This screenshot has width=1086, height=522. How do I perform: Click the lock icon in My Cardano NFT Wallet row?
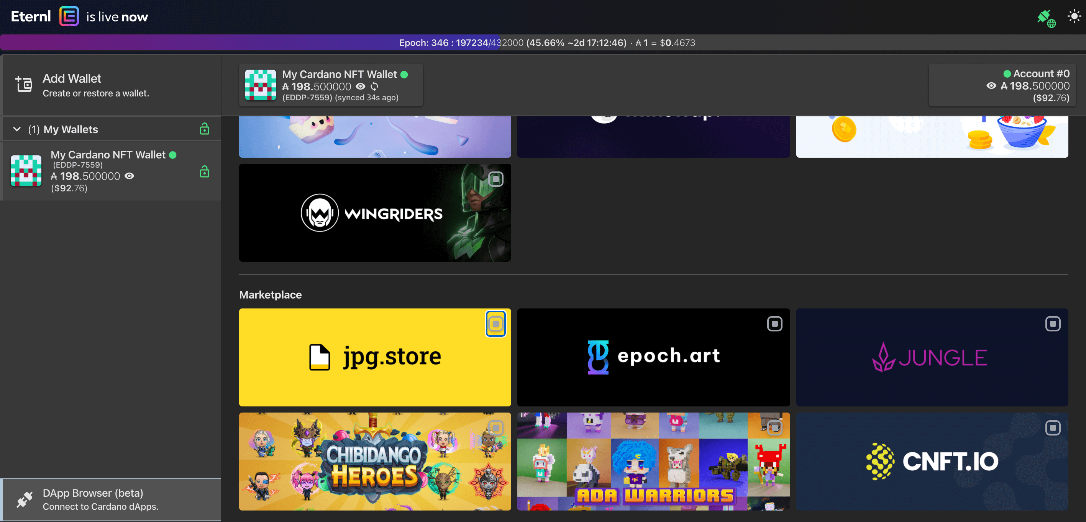click(x=205, y=172)
